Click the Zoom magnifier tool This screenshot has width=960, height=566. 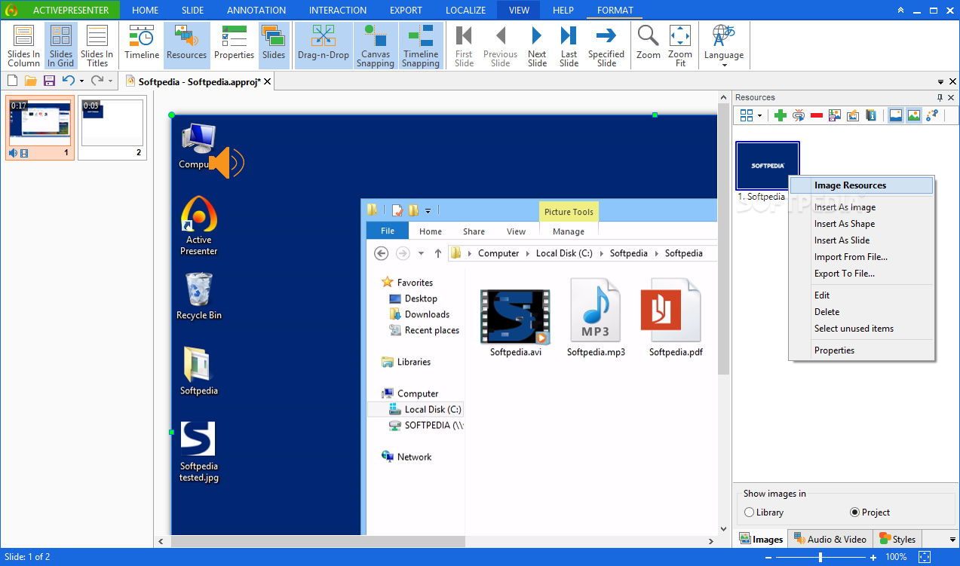click(x=648, y=41)
